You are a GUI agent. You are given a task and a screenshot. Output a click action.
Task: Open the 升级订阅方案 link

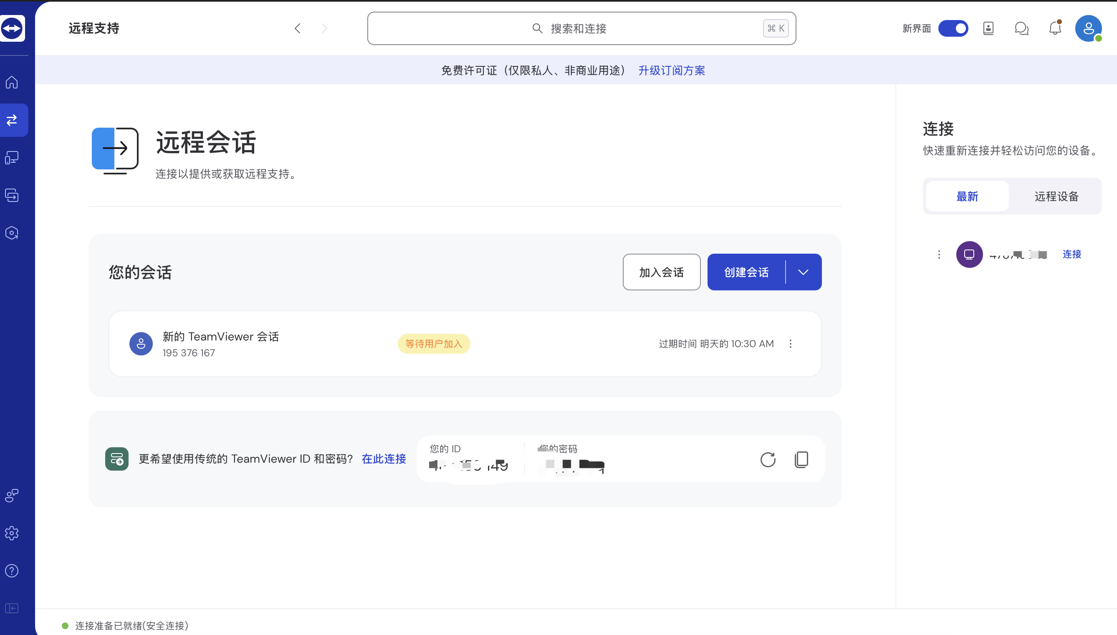coord(672,70)
